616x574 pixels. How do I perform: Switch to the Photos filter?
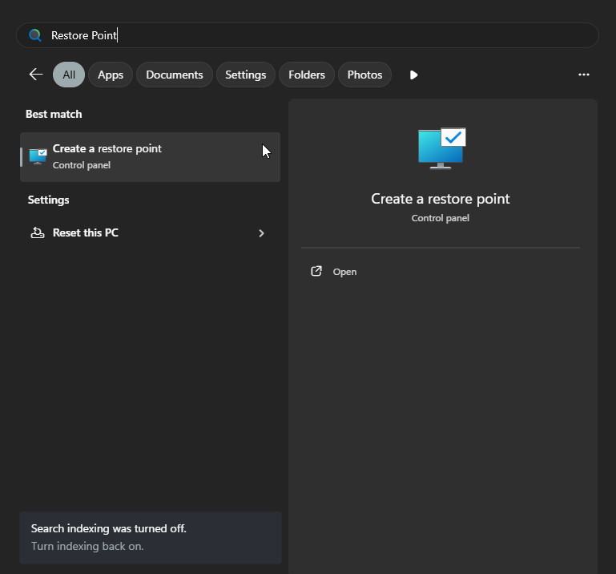(364, 75)
